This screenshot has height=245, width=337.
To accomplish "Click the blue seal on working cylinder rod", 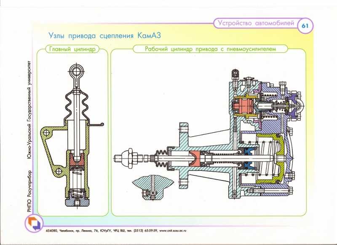I will (x=249, y=159).
